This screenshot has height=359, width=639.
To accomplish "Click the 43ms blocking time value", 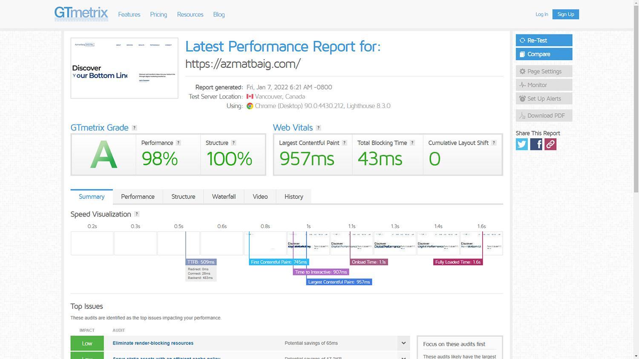I will [380, 159].
